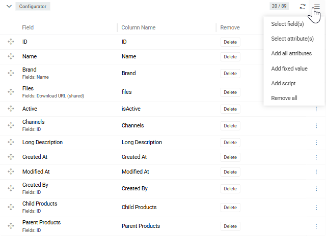
Task: Collapse the Configurator panel chevron
Action: [x=9, y=7]
